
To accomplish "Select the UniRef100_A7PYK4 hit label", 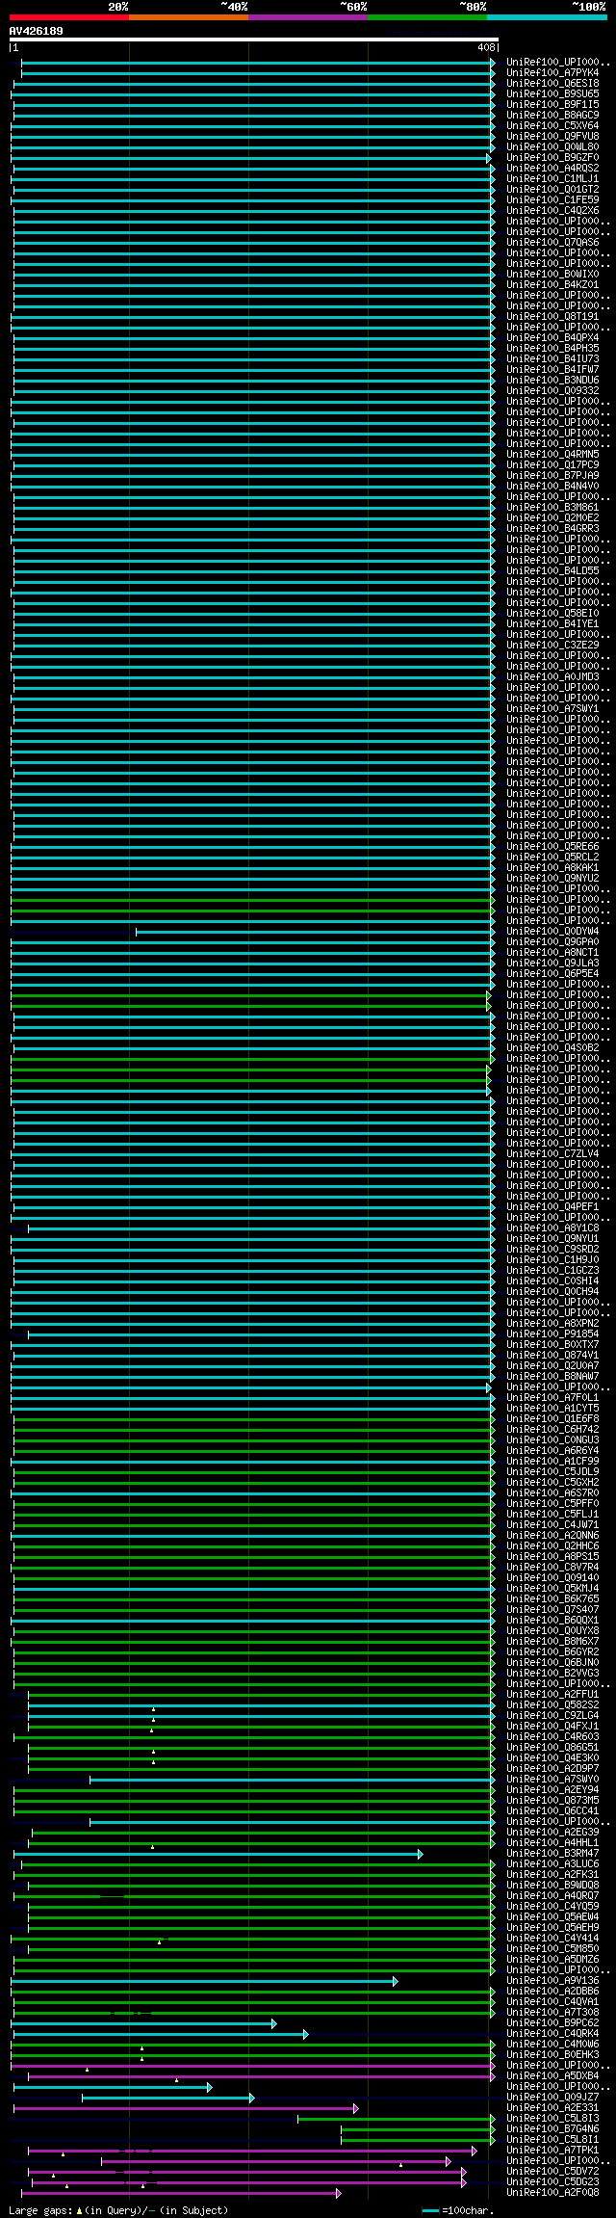I will click(x=552, y=72).
